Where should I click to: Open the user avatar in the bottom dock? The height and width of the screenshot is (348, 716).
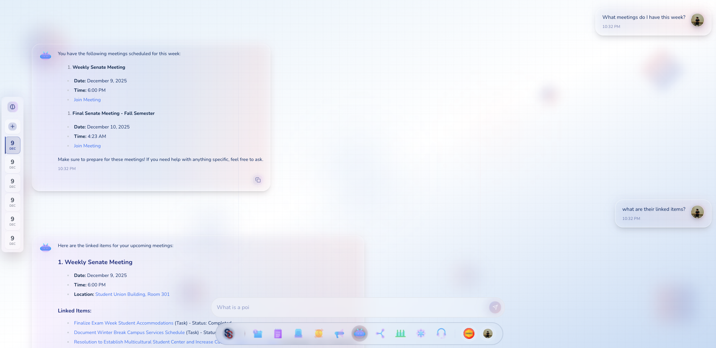point(488,334)
